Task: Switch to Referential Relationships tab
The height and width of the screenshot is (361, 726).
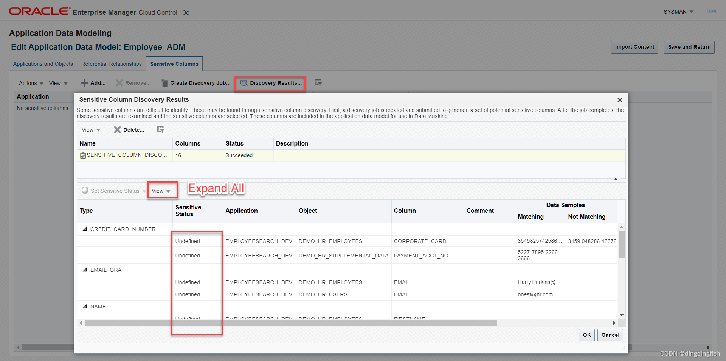Action: click(112, 64)
